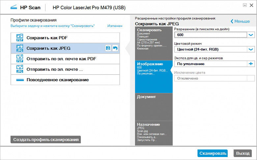The width and height of the screenshot is (257, 160).
Task: Click the save profile floppy icon
Action: pyautogui.click(x=108, y=48)
